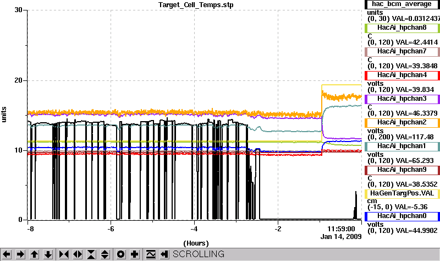Click the -6 x-axis tick label

pyautogui.click(x=111, y=229)
